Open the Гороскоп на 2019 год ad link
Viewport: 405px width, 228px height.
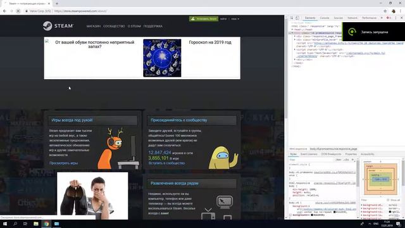coord(210,42)
